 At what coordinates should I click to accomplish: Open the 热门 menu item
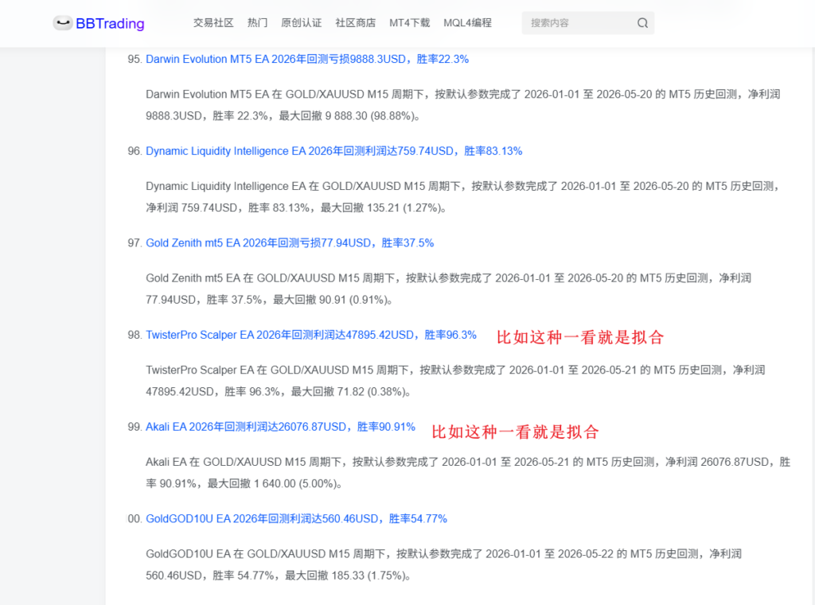(x=257, y=23)
